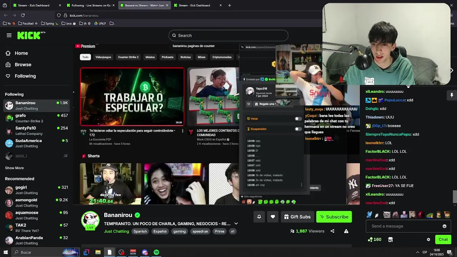
Task: Click the Bananirou LIVE avatar
Action: [90, 220]
